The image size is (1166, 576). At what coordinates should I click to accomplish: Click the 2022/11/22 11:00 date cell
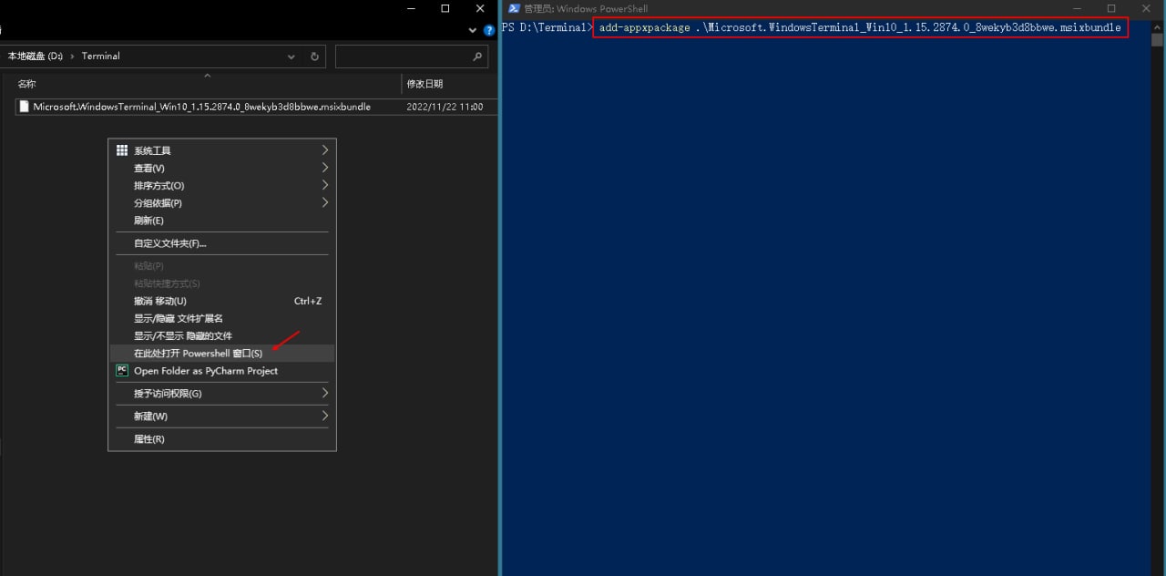point(445,107)
